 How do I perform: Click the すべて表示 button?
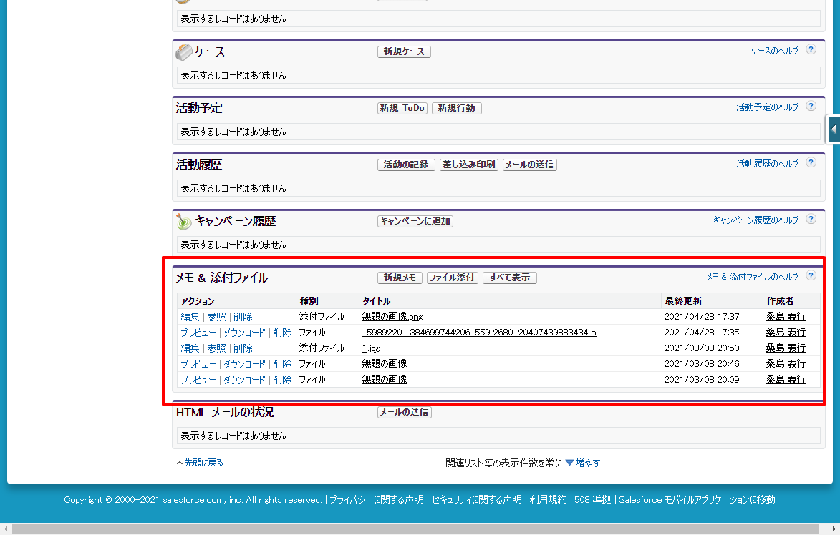click(509, 278)
